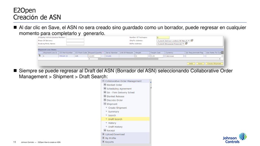Click the QA Requirement Flag field
260x146 pixels.
pos(195,56)
